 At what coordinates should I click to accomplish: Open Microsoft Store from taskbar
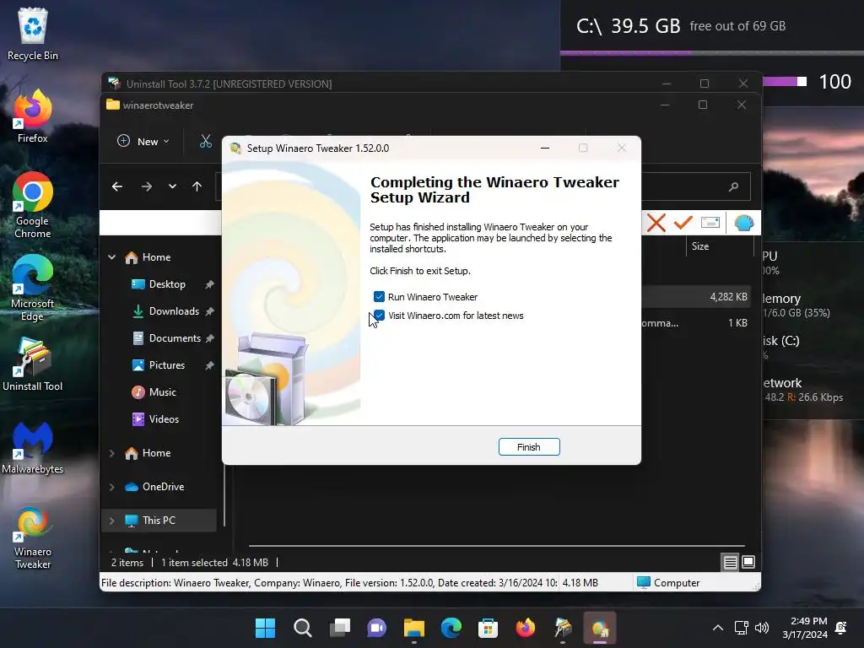pyautogui.click(x=489, y=628)
